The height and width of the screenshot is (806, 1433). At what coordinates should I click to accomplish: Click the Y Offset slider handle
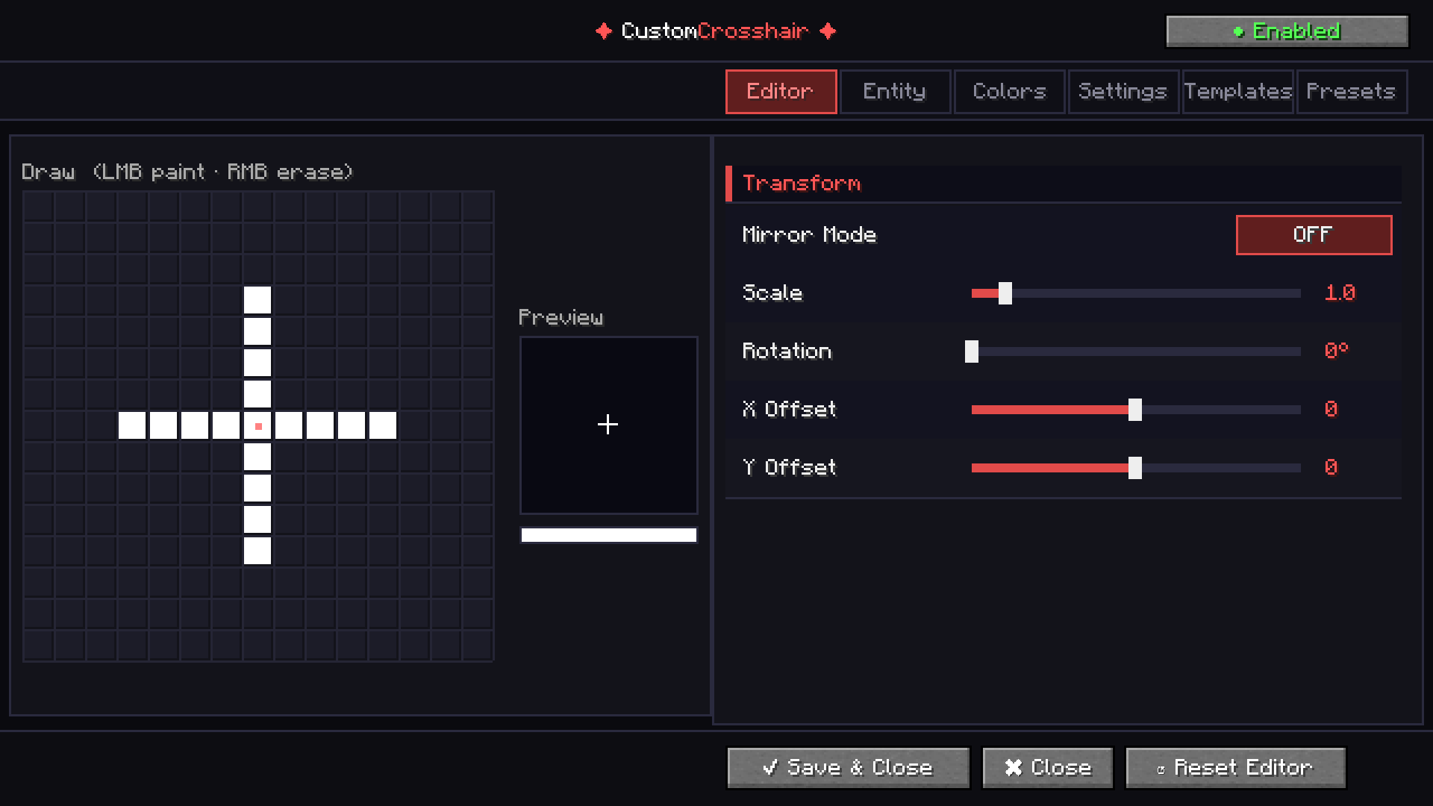pyautogui.click(x=1135, y=468)
